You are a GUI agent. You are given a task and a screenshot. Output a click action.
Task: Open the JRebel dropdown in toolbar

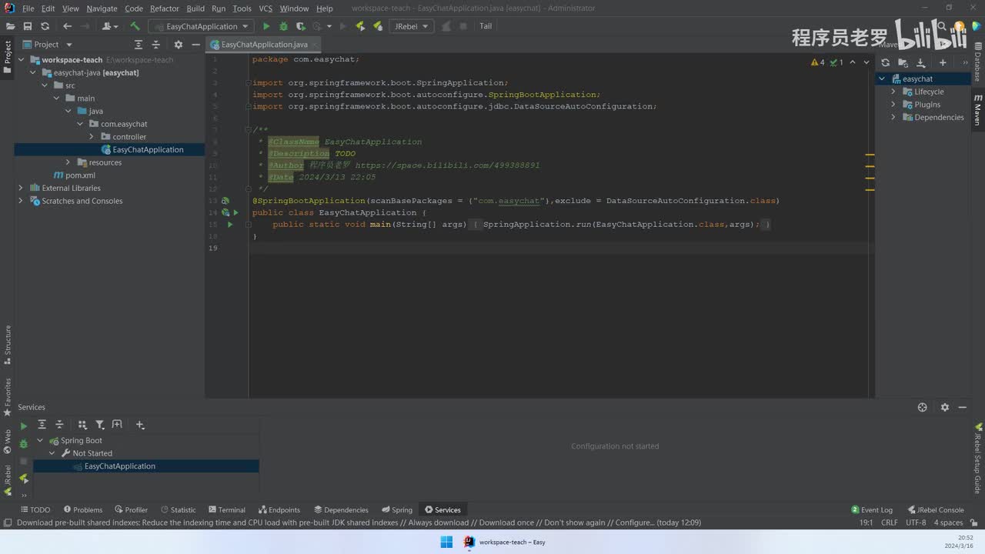point(412,26)
